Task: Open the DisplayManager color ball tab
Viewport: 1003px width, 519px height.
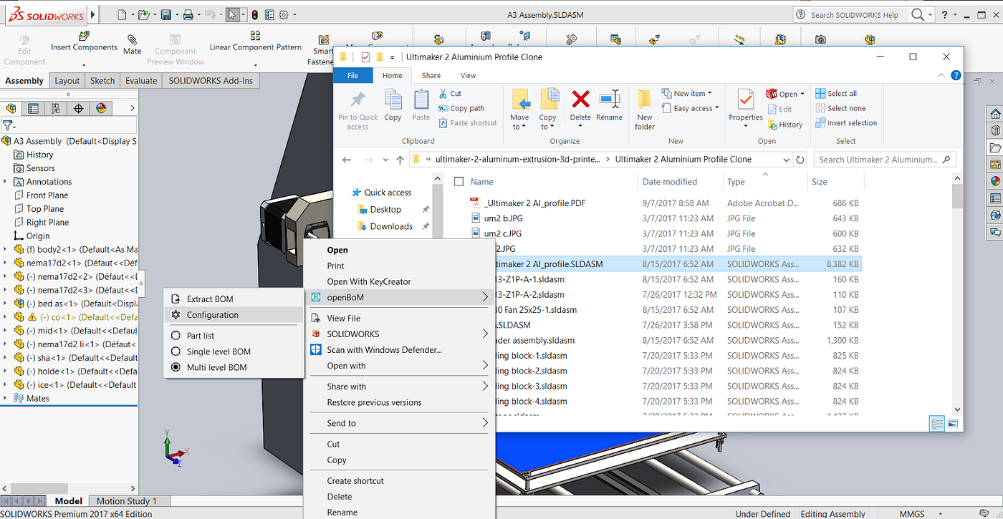Action: pos(101,109)
